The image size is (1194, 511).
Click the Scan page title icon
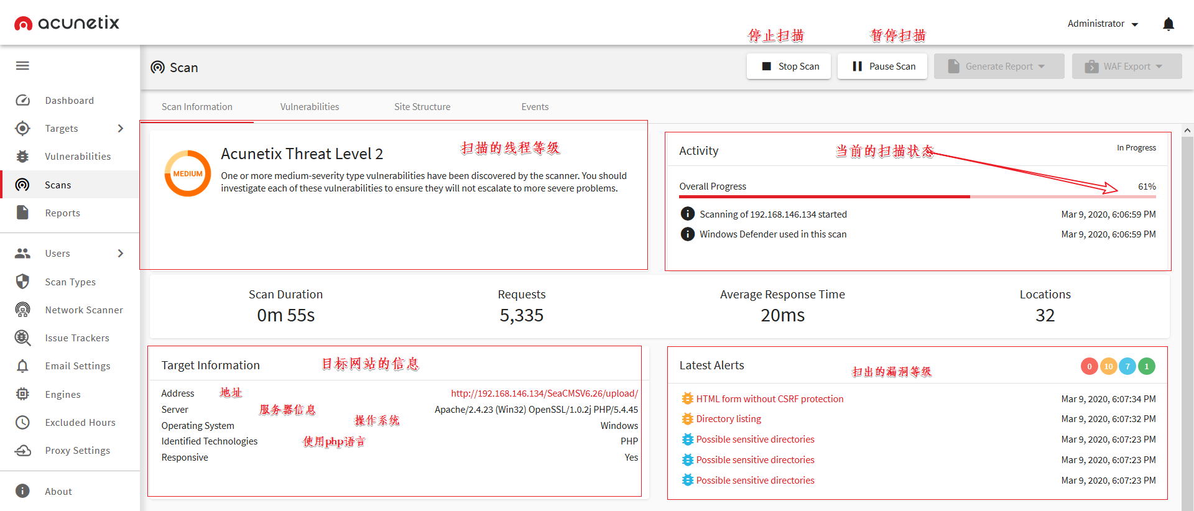158,67
